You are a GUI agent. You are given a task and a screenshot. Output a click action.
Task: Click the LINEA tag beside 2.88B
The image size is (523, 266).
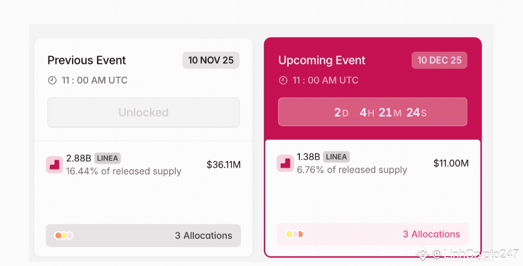(108, 158)
